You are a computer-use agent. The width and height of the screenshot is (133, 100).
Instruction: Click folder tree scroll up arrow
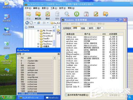pyautogui.click(x=54, y=31)
